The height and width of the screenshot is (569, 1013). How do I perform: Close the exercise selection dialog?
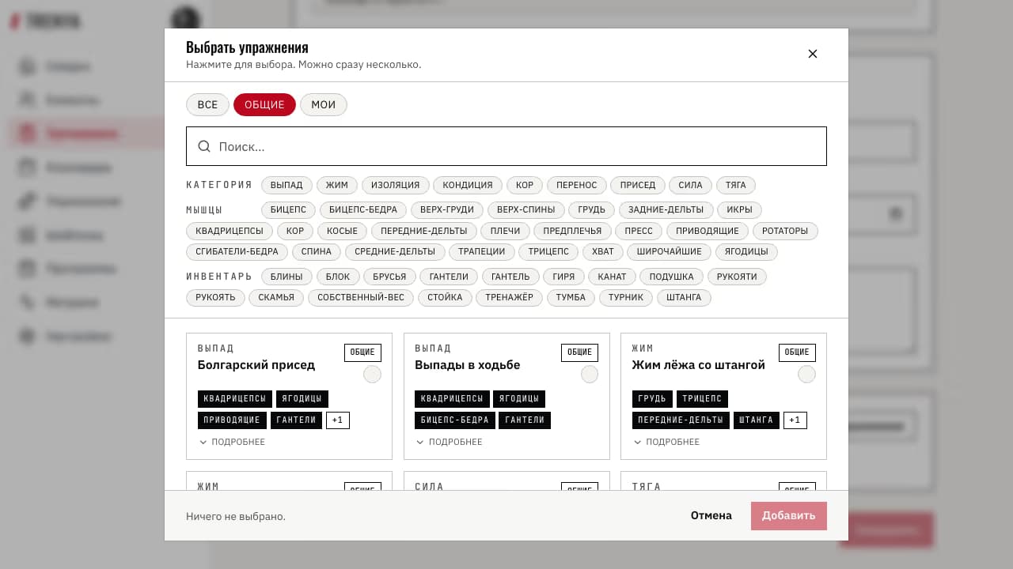point(812,54)
